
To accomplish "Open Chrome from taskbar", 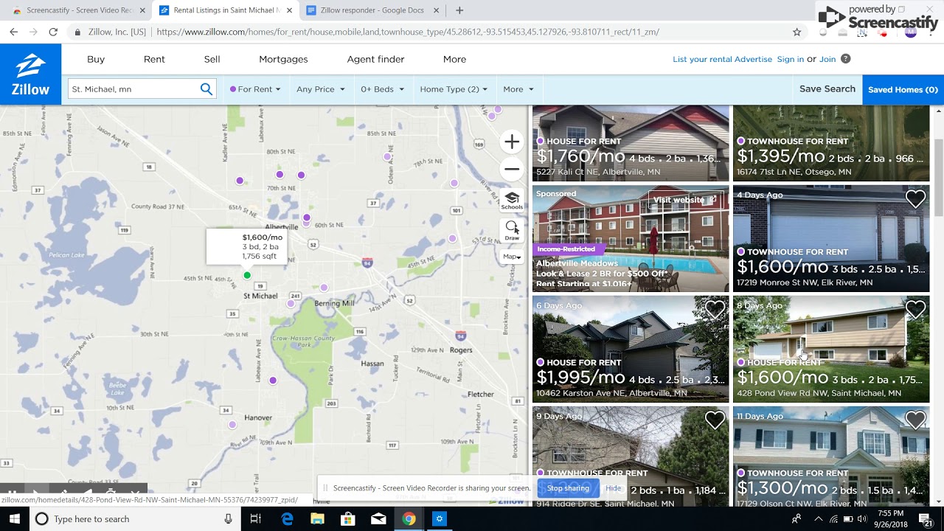I will [409, 519].
